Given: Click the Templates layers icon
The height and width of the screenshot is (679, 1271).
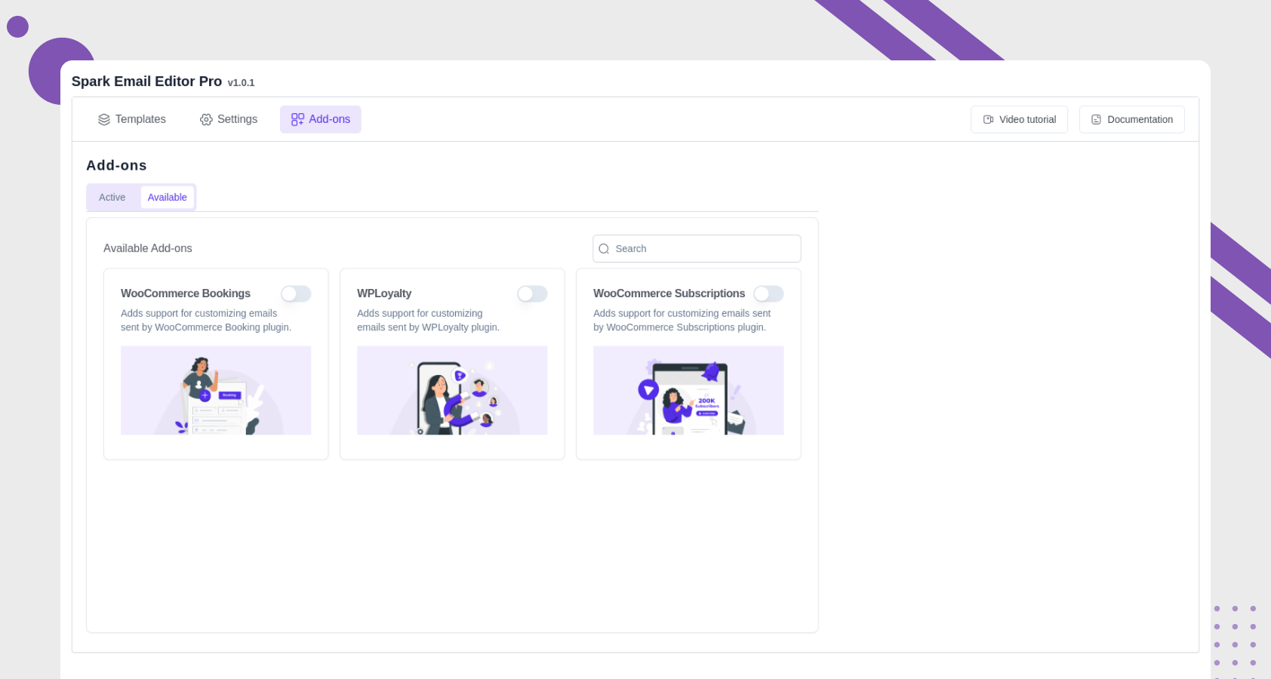Looking at the screenshot, I should 104,119.
